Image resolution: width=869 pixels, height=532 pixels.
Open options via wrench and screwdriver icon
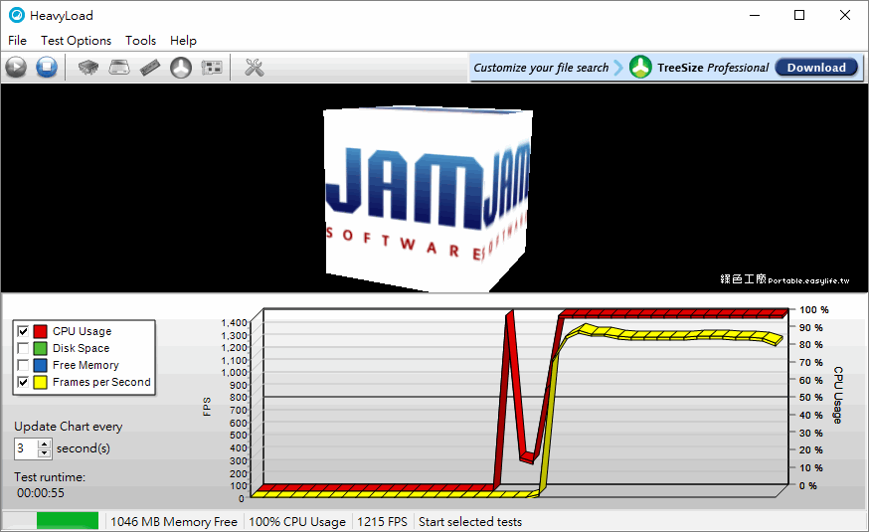tap(254, 68)
